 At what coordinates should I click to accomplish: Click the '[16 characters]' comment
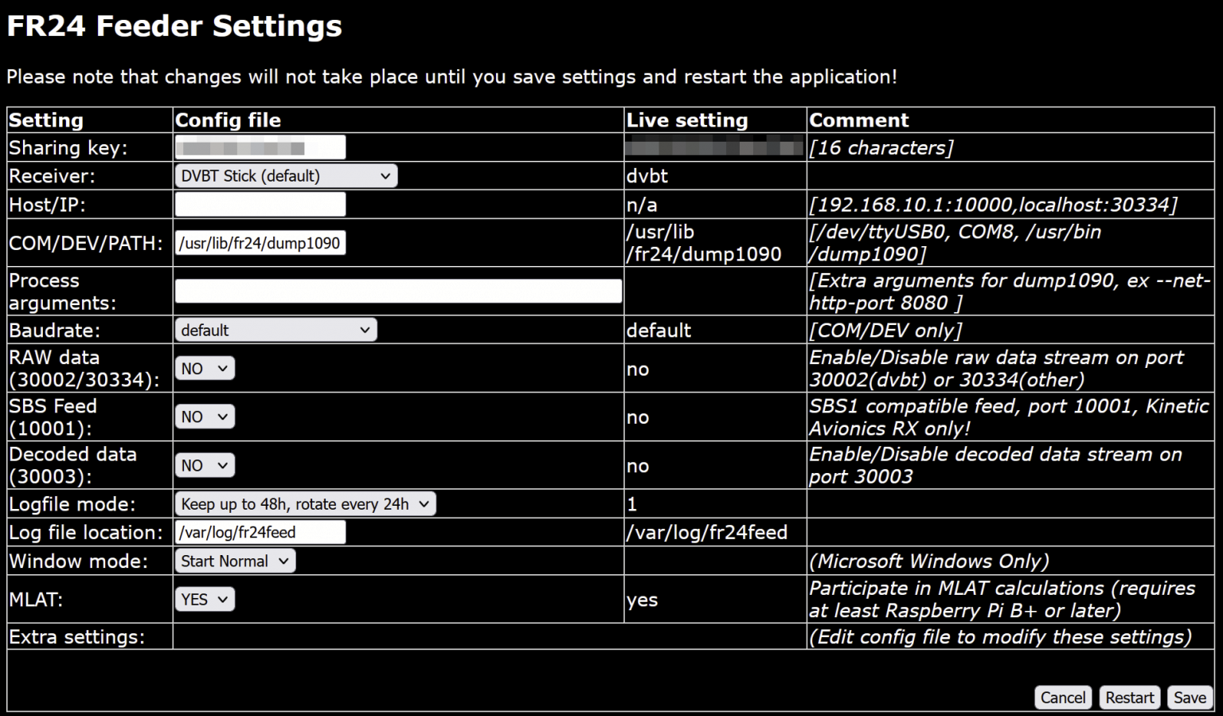point(881,147)
